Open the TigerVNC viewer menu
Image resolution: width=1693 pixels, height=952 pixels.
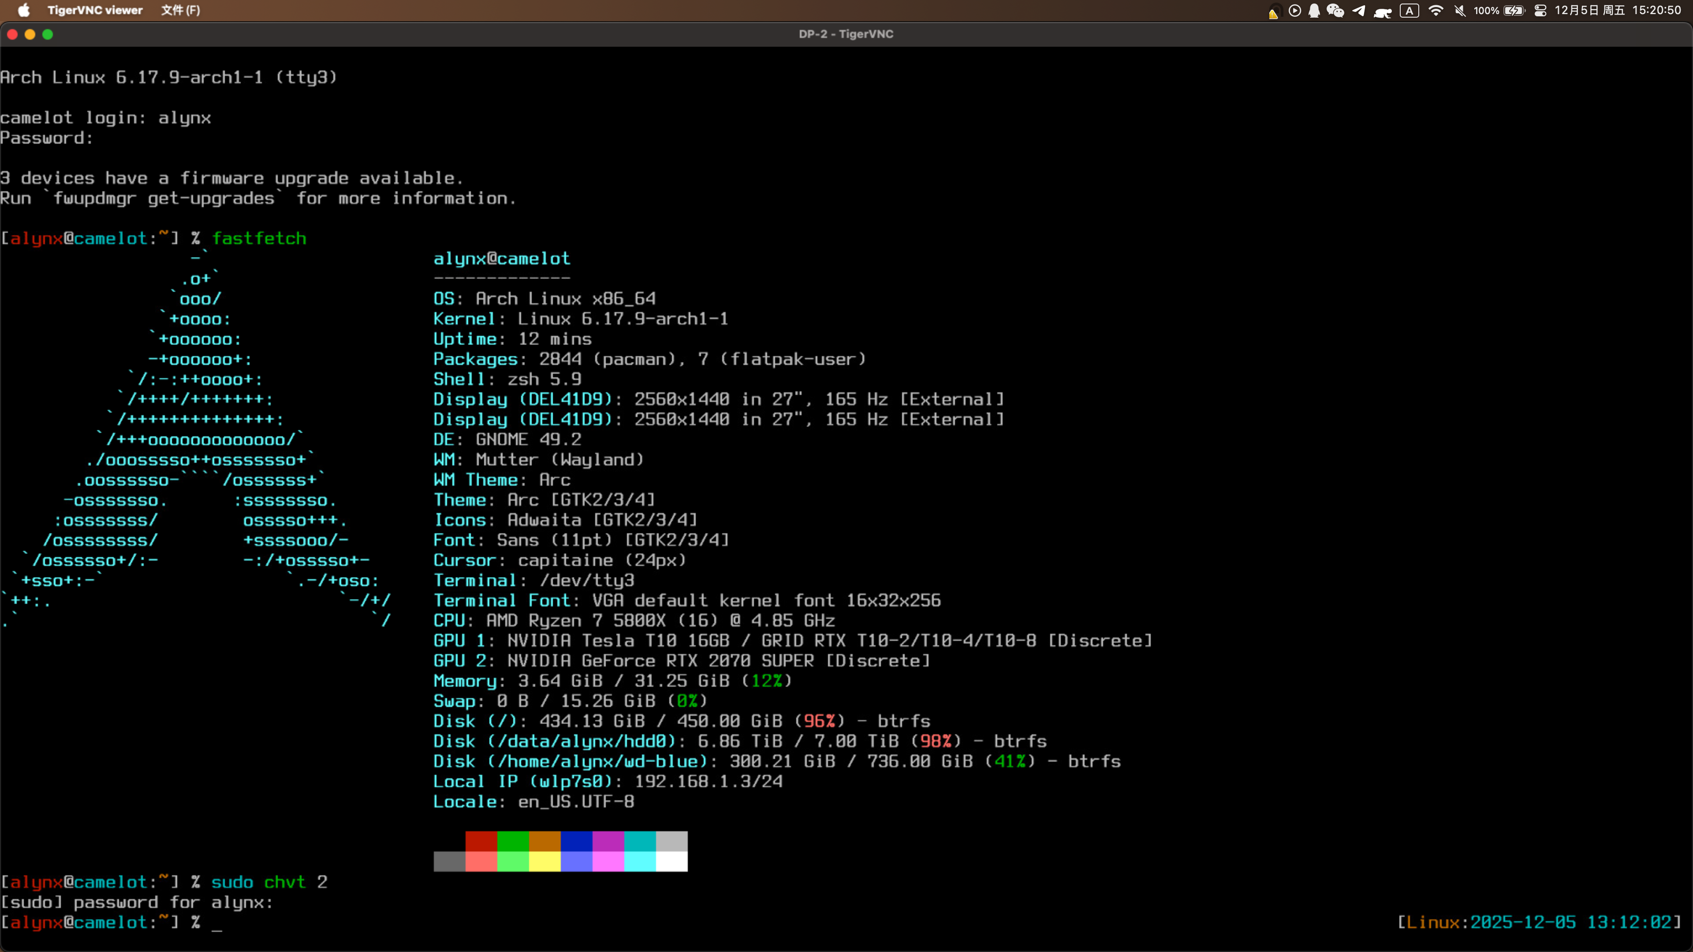point(95,10)
